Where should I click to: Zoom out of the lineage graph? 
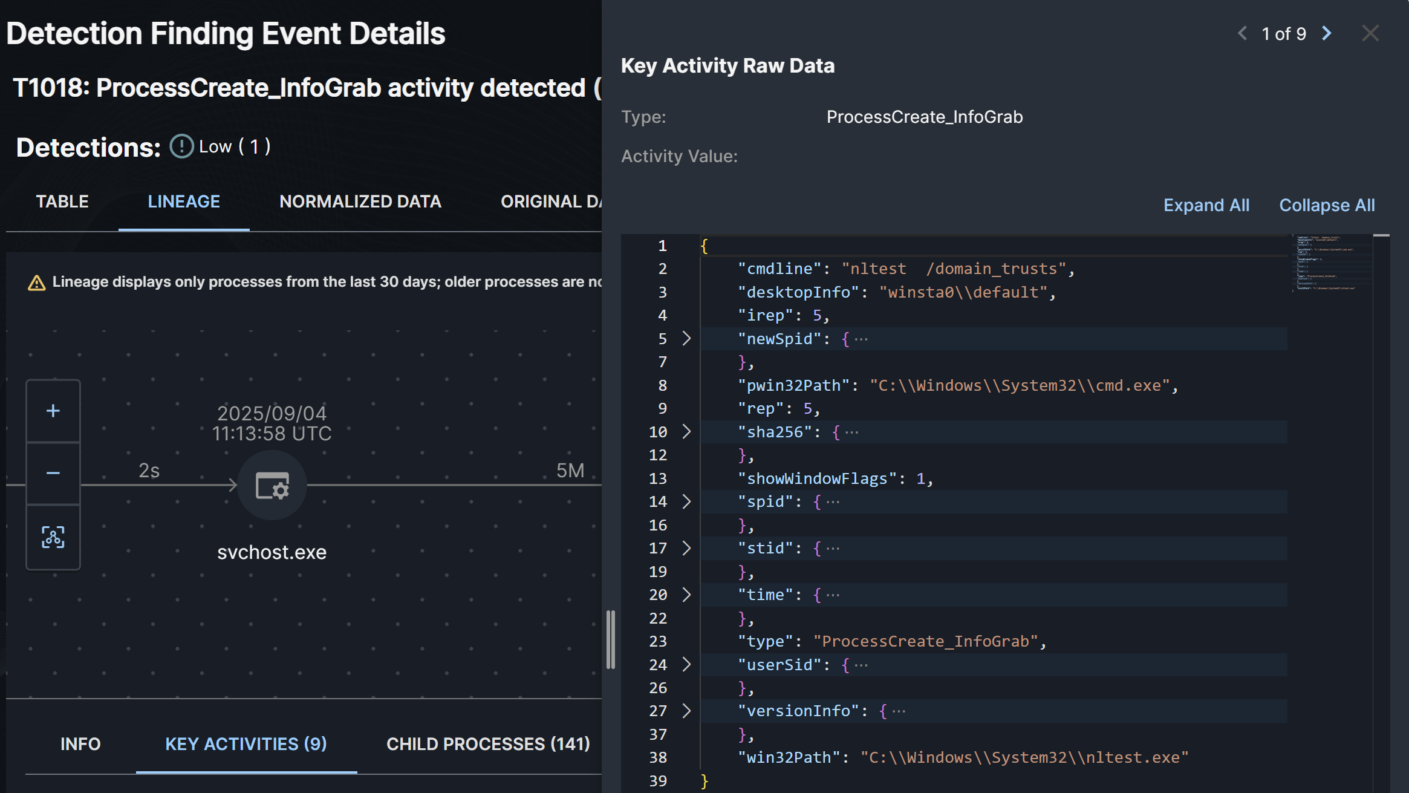point(53,473)
